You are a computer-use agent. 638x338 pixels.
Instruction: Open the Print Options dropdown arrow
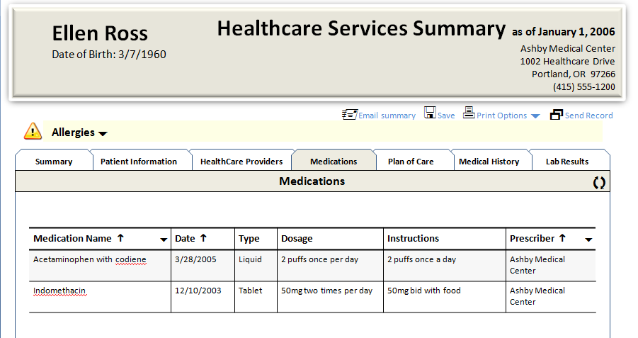[x=535, y=116]
